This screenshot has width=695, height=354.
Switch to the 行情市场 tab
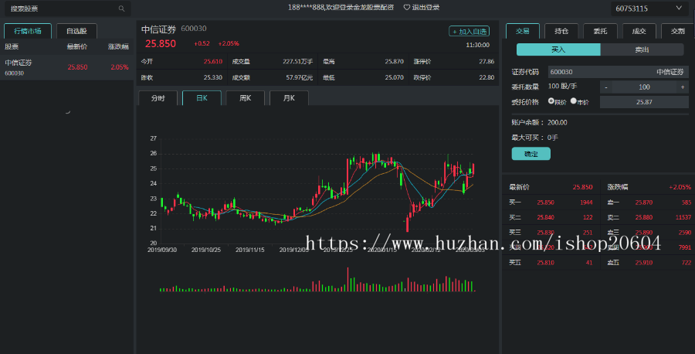(28, 31)
